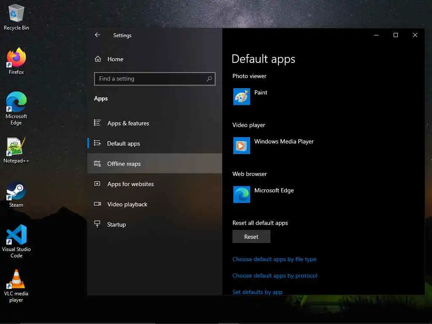Click the Web browser label

pos(250,174)
